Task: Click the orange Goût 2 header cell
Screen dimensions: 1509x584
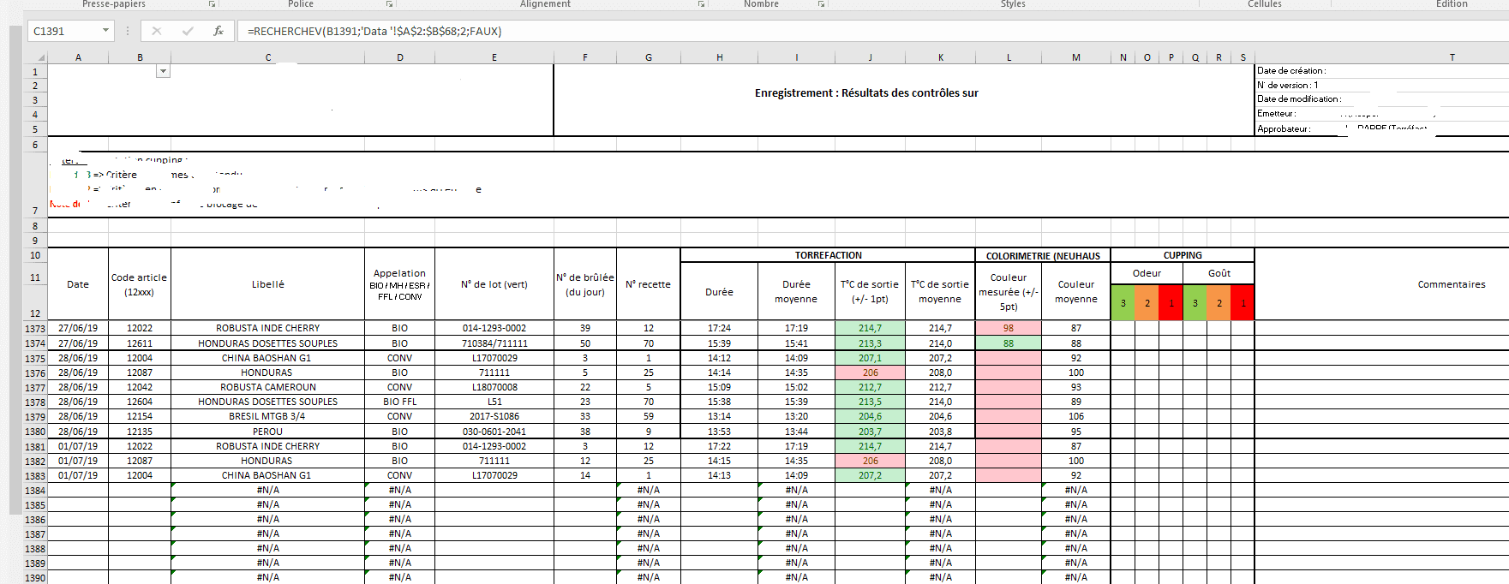Action: (1219, 303)
